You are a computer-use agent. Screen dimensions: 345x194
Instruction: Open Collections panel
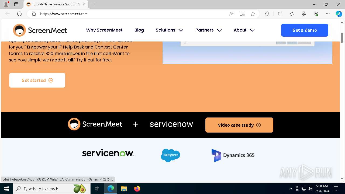(x=304, y=14)
